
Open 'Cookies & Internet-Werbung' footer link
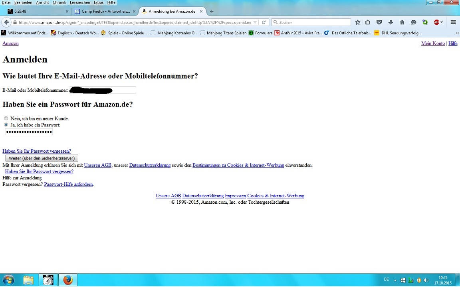click(x=276, y=196)
